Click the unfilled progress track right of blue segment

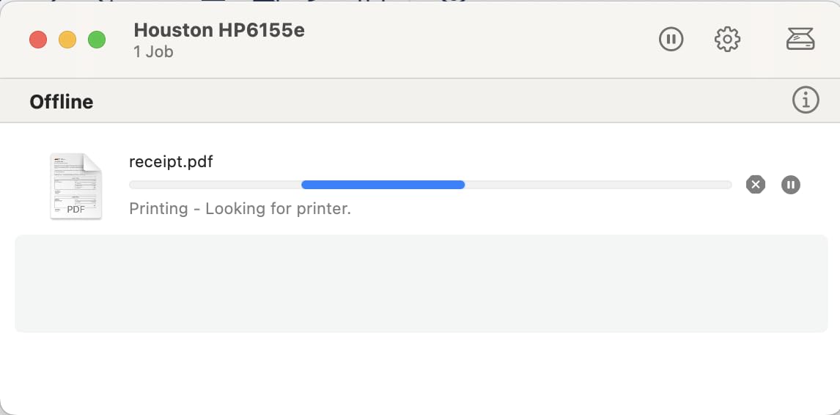pyautogui.click(x=597, y=185)
